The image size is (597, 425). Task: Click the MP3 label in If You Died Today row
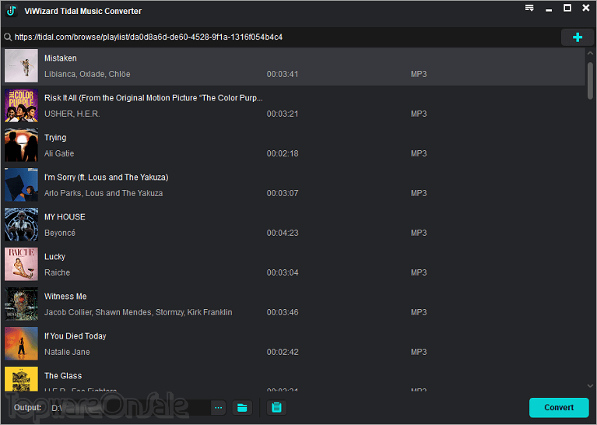[x=419, y=352]
